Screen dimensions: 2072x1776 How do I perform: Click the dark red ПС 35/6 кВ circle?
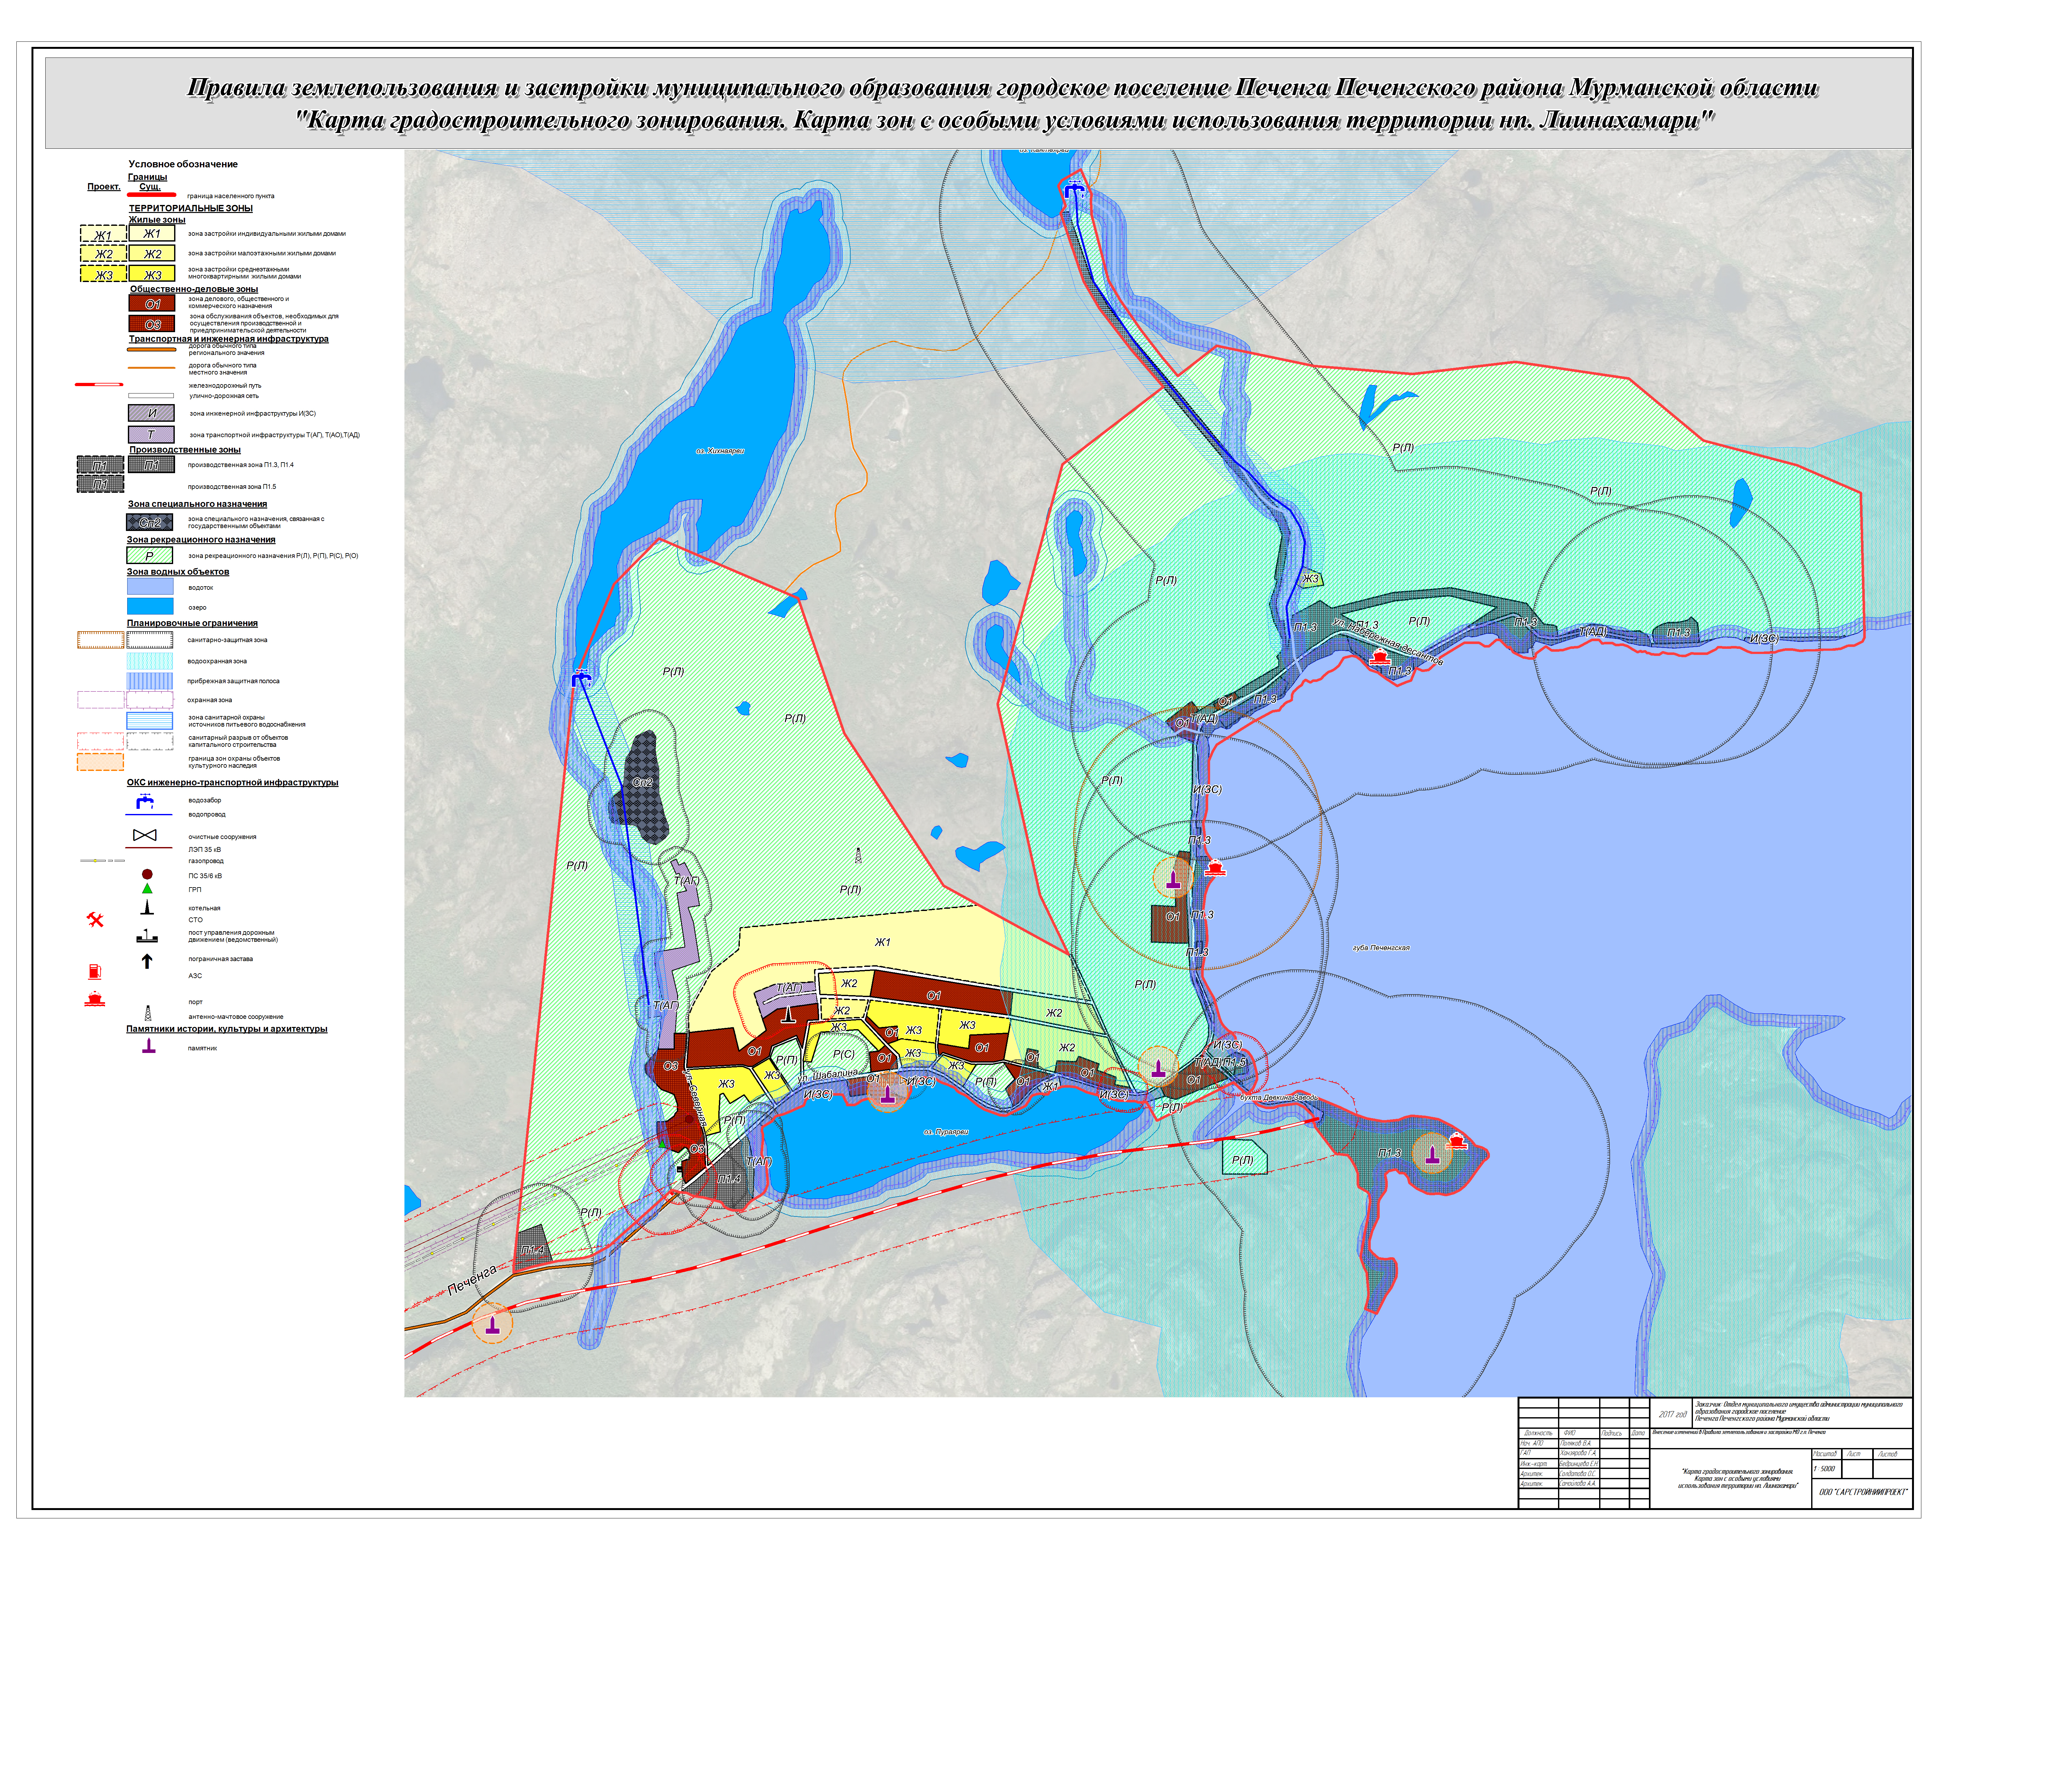147,874
